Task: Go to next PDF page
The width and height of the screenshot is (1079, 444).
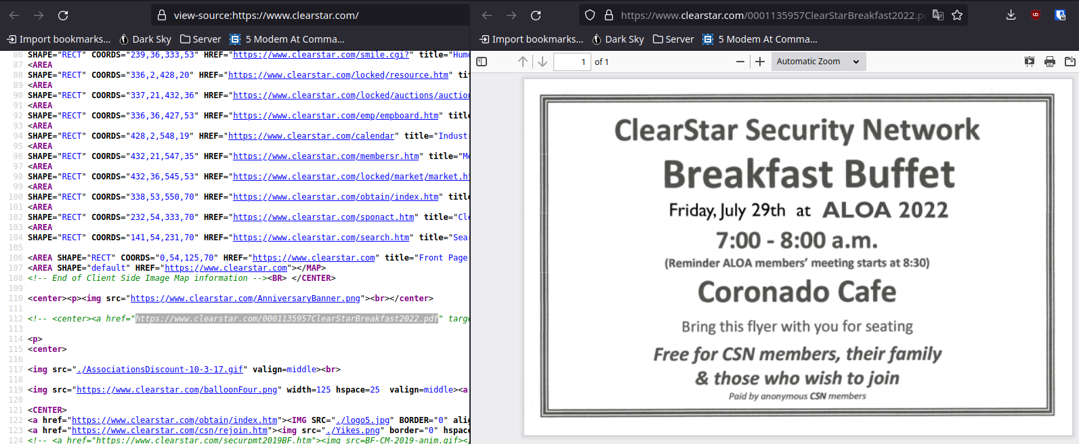Action: [543, 62]
